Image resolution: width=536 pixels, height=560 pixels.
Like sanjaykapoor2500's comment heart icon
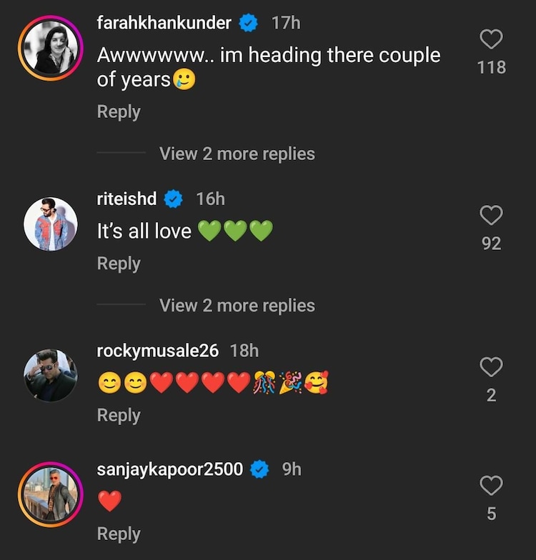pyautogui.click(x=491, y=486)
